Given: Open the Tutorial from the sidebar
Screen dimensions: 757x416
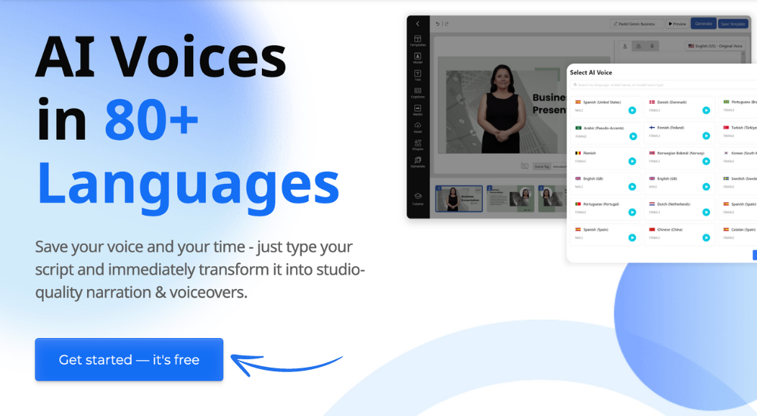Looking at the screenshot, I should (x=418, y=199).
